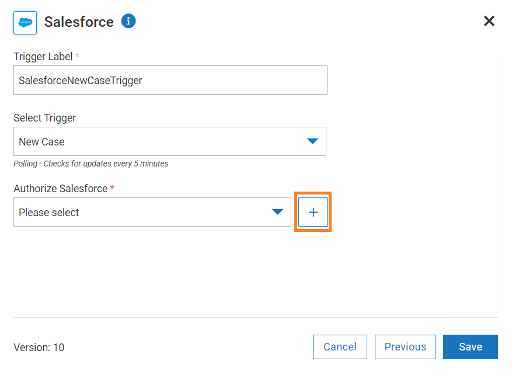Click the Select Trigger dropdown arrow
This screenshot has width=512, height=375.
point(313,141)
